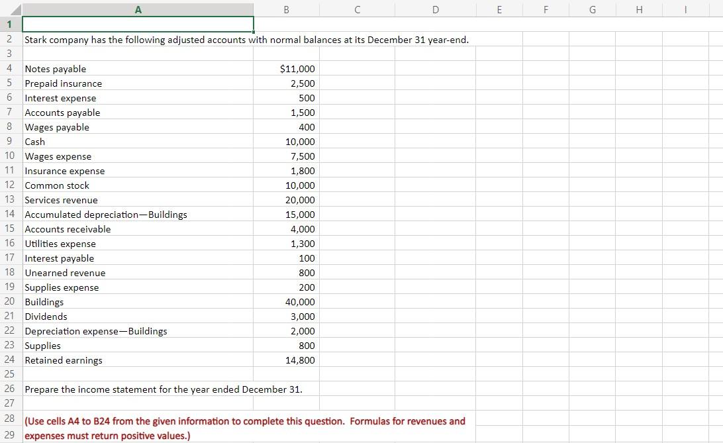
Task: Click the red 'Use cells A4 to B24' note
Action: pos(245,421)
